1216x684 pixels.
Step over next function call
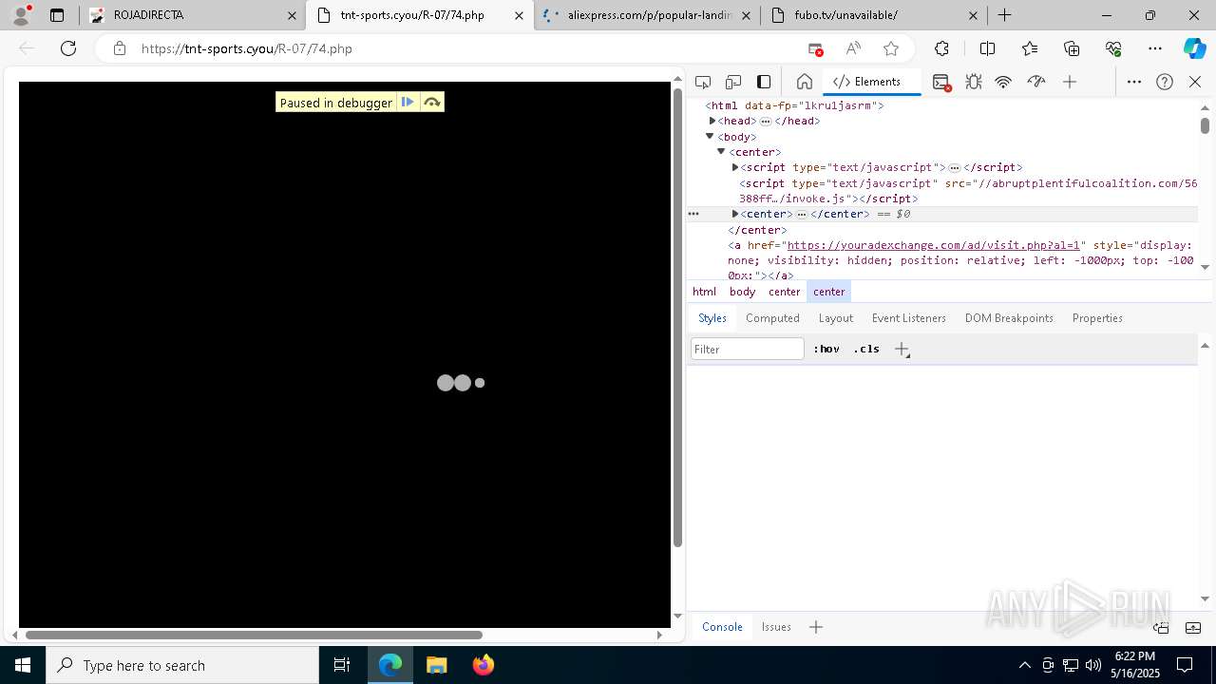(x=432, y=103)
